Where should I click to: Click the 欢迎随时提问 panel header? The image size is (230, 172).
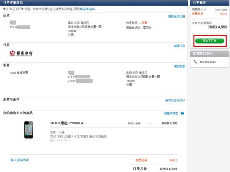[210, 54]
